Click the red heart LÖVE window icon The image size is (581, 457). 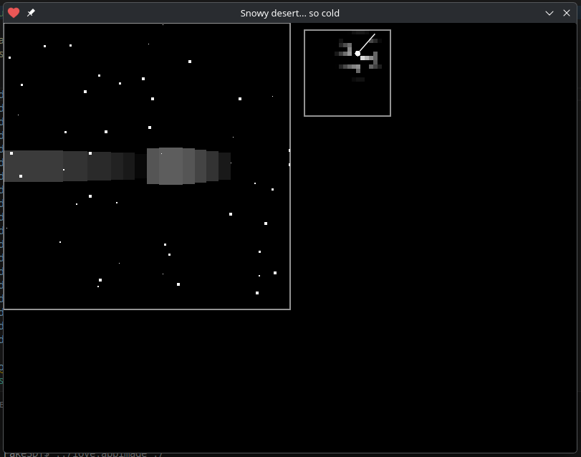pos(14,13)
